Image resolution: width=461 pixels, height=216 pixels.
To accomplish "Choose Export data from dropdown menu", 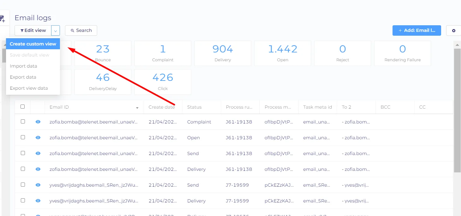I will click(33, 77).
